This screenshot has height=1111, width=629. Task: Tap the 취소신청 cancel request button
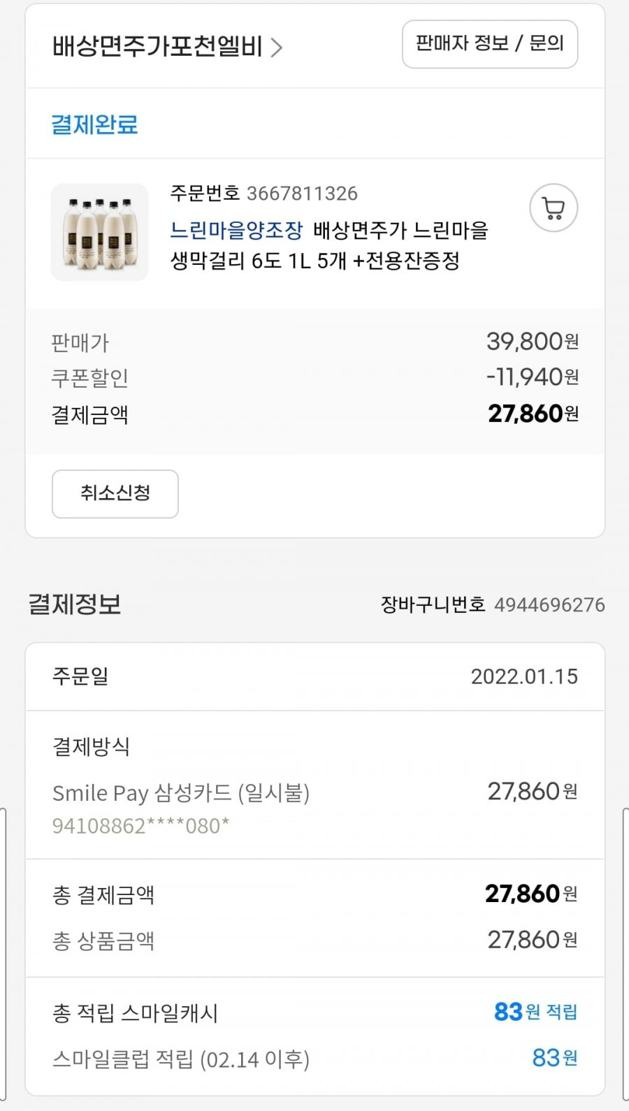[115, 494]
